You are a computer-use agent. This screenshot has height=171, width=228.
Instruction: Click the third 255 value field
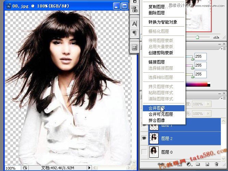coord(201,74)
